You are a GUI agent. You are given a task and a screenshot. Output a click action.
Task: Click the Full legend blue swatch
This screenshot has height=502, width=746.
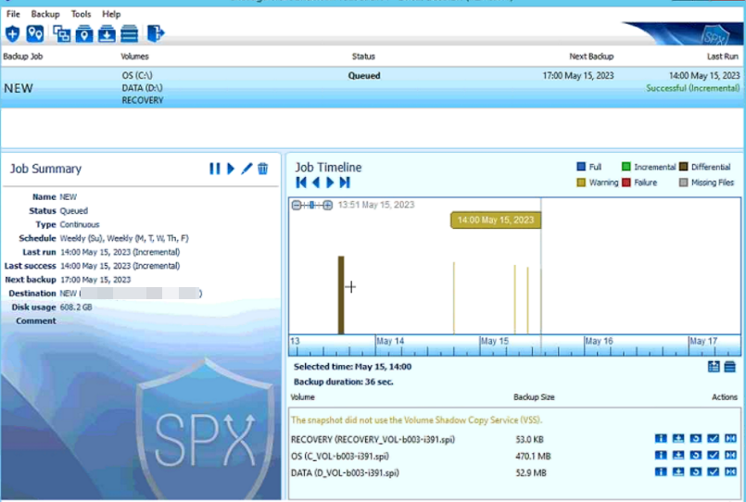(581, 167)
